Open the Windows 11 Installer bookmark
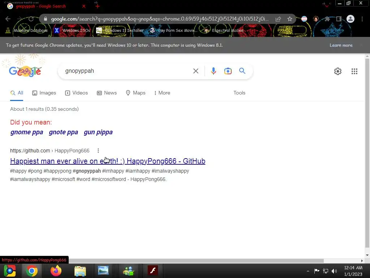This screenshot has height=278, width=370. tap(120, 30)
